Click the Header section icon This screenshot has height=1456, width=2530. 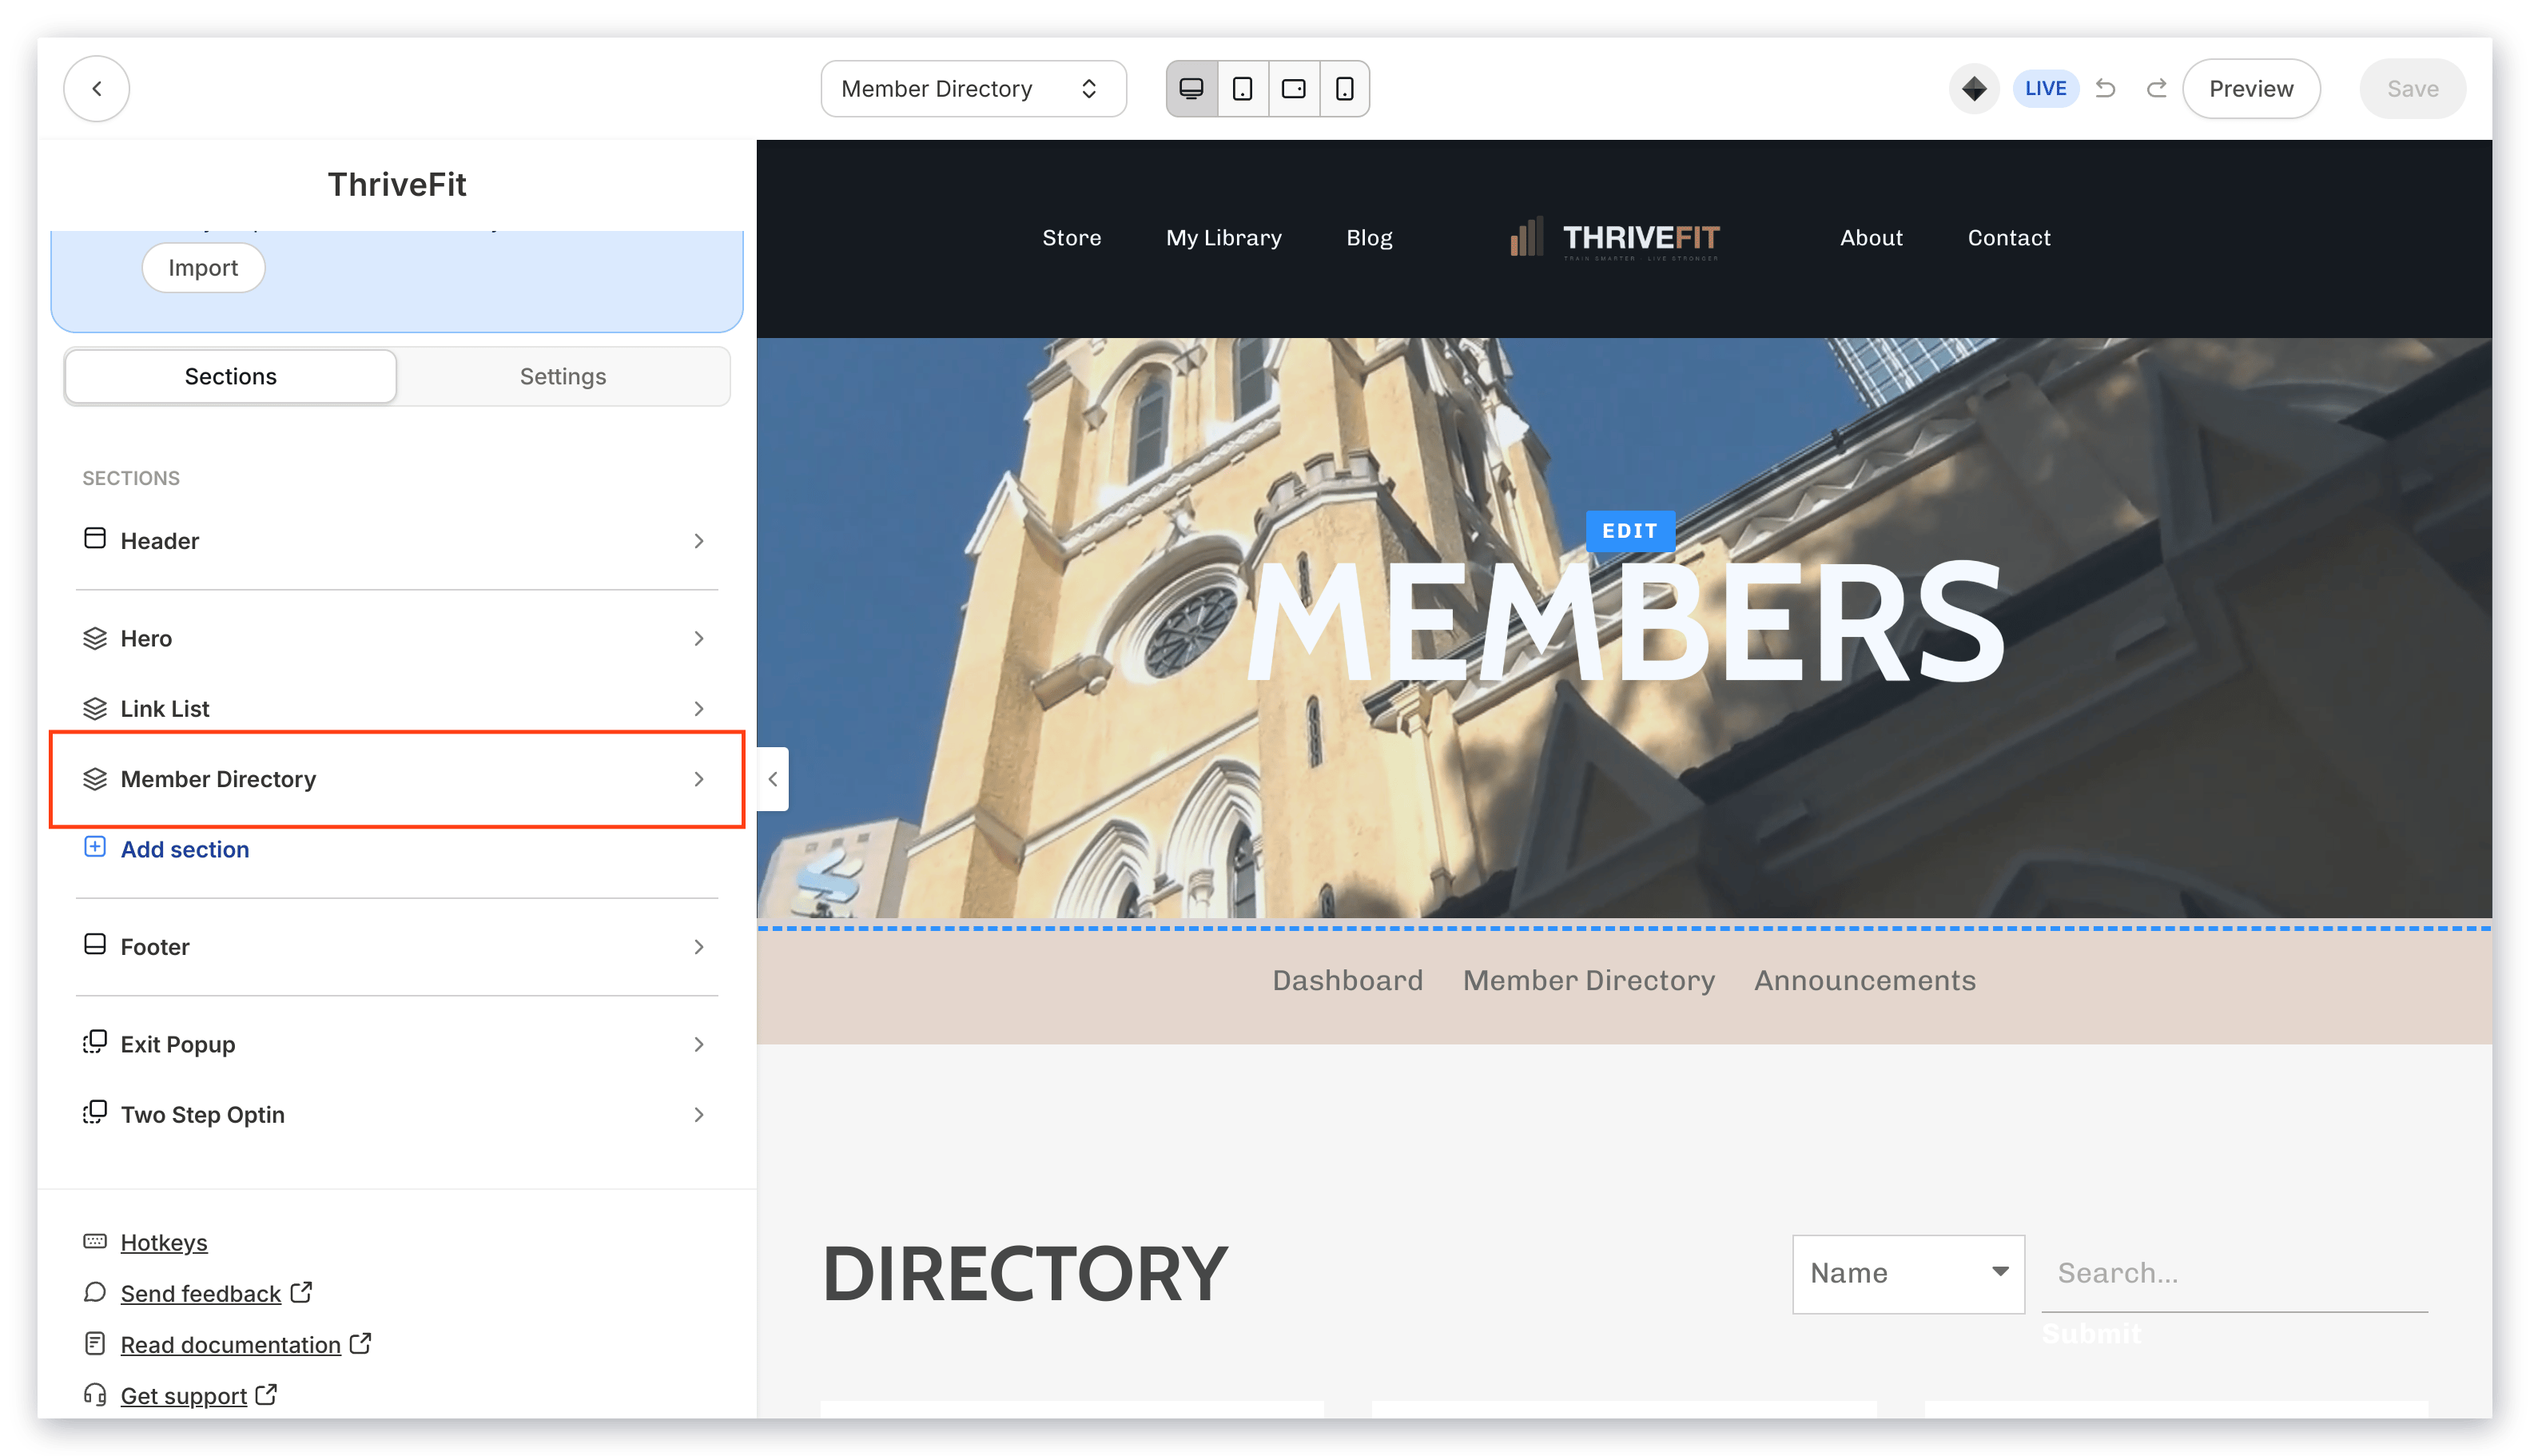point(95,538)
